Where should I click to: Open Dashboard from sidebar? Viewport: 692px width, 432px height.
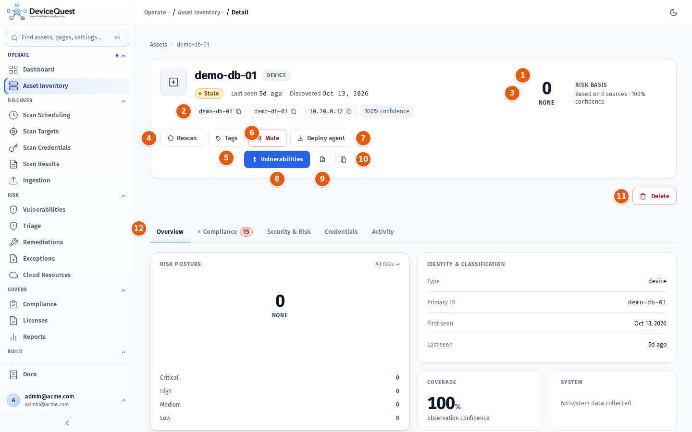[x=67, y=70]
